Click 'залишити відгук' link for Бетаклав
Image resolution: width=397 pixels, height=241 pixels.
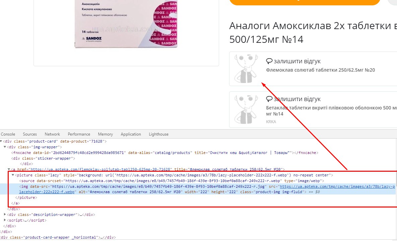click(297, 99)
